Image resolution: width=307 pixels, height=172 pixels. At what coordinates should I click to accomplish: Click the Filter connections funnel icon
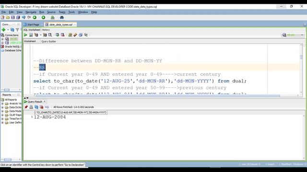tap(17, 30)
